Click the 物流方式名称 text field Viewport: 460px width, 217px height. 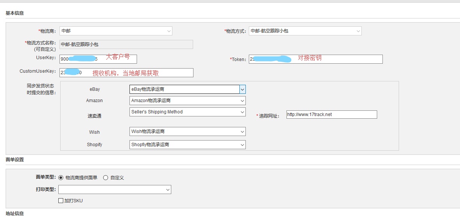coord(126,44)
